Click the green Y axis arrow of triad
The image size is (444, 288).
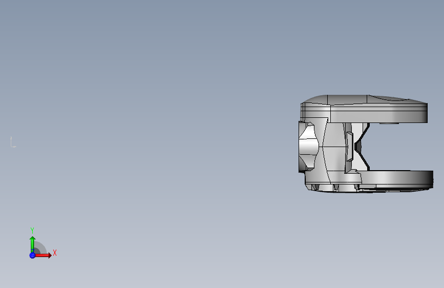pos(32,244)
